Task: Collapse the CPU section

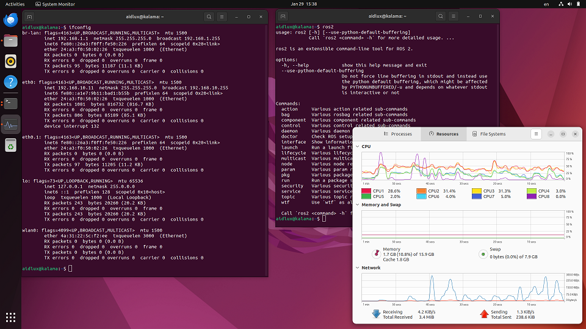Action: [x=358, y=147]
